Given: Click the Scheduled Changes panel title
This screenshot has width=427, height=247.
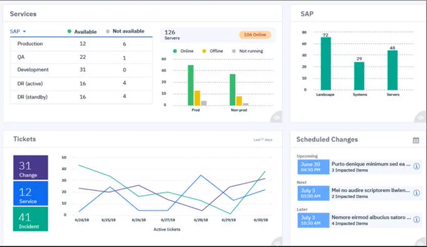Looking at the screenshot, I should coord(327,140).
